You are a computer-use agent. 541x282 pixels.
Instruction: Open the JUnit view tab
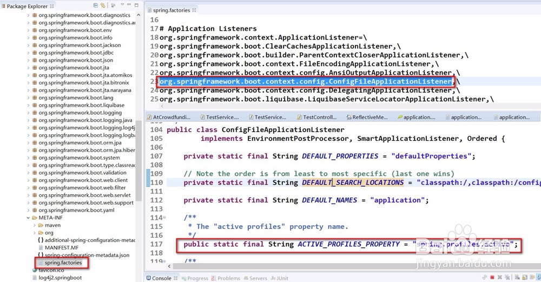click(280, 278)
